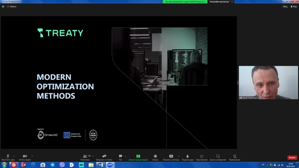Select the speaker video thumbnail

point(268,83)
